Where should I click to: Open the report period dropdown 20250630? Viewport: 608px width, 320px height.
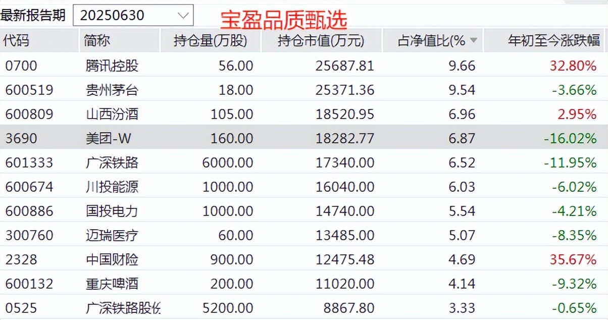[133, 15]
